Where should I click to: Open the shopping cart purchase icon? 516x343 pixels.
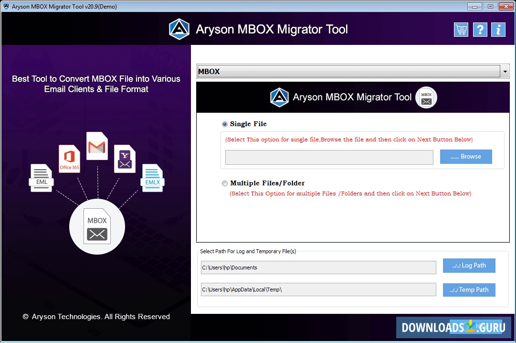click(x=461, y=30)
